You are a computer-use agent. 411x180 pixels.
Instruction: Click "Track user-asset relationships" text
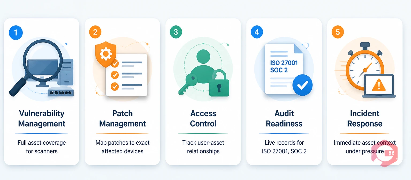pyautogui.click(x=203, y=147)
